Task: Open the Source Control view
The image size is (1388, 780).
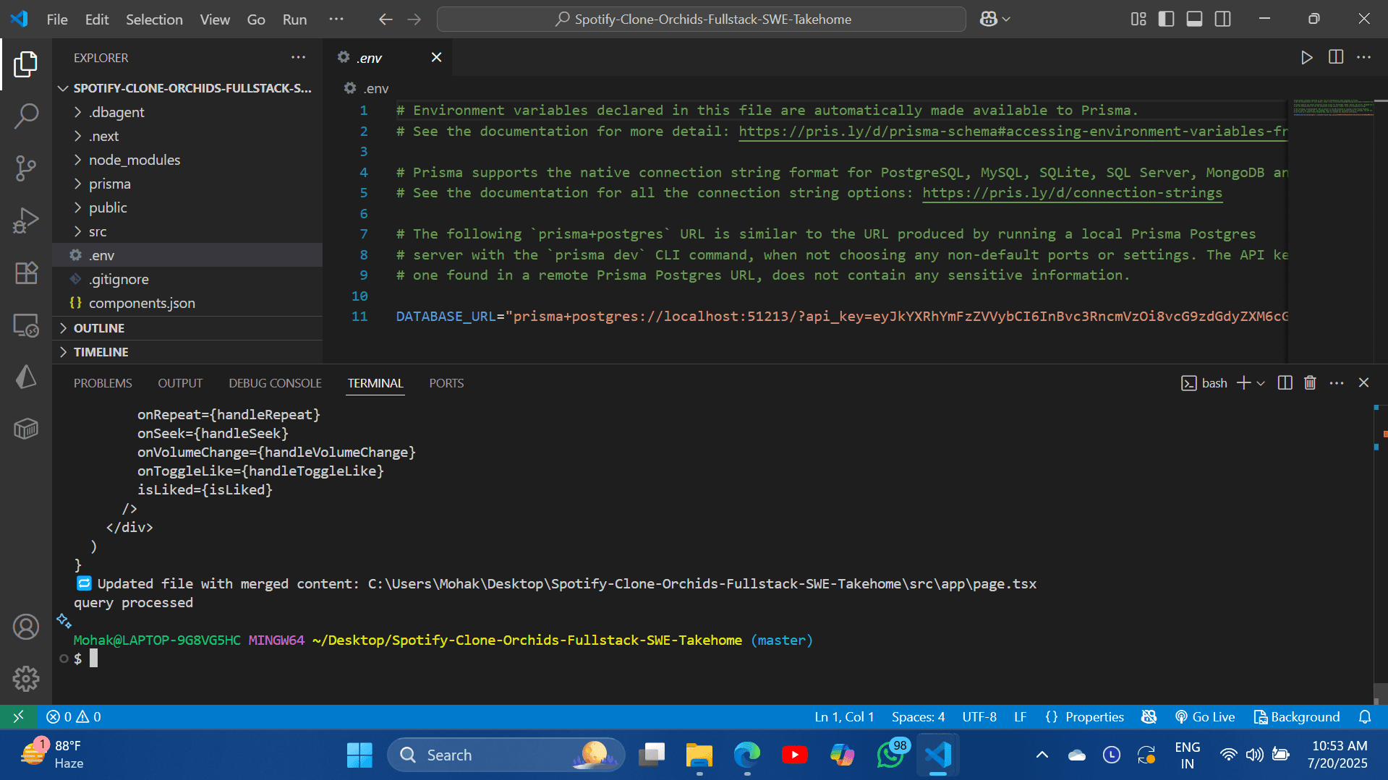Action: coord(26,168)
